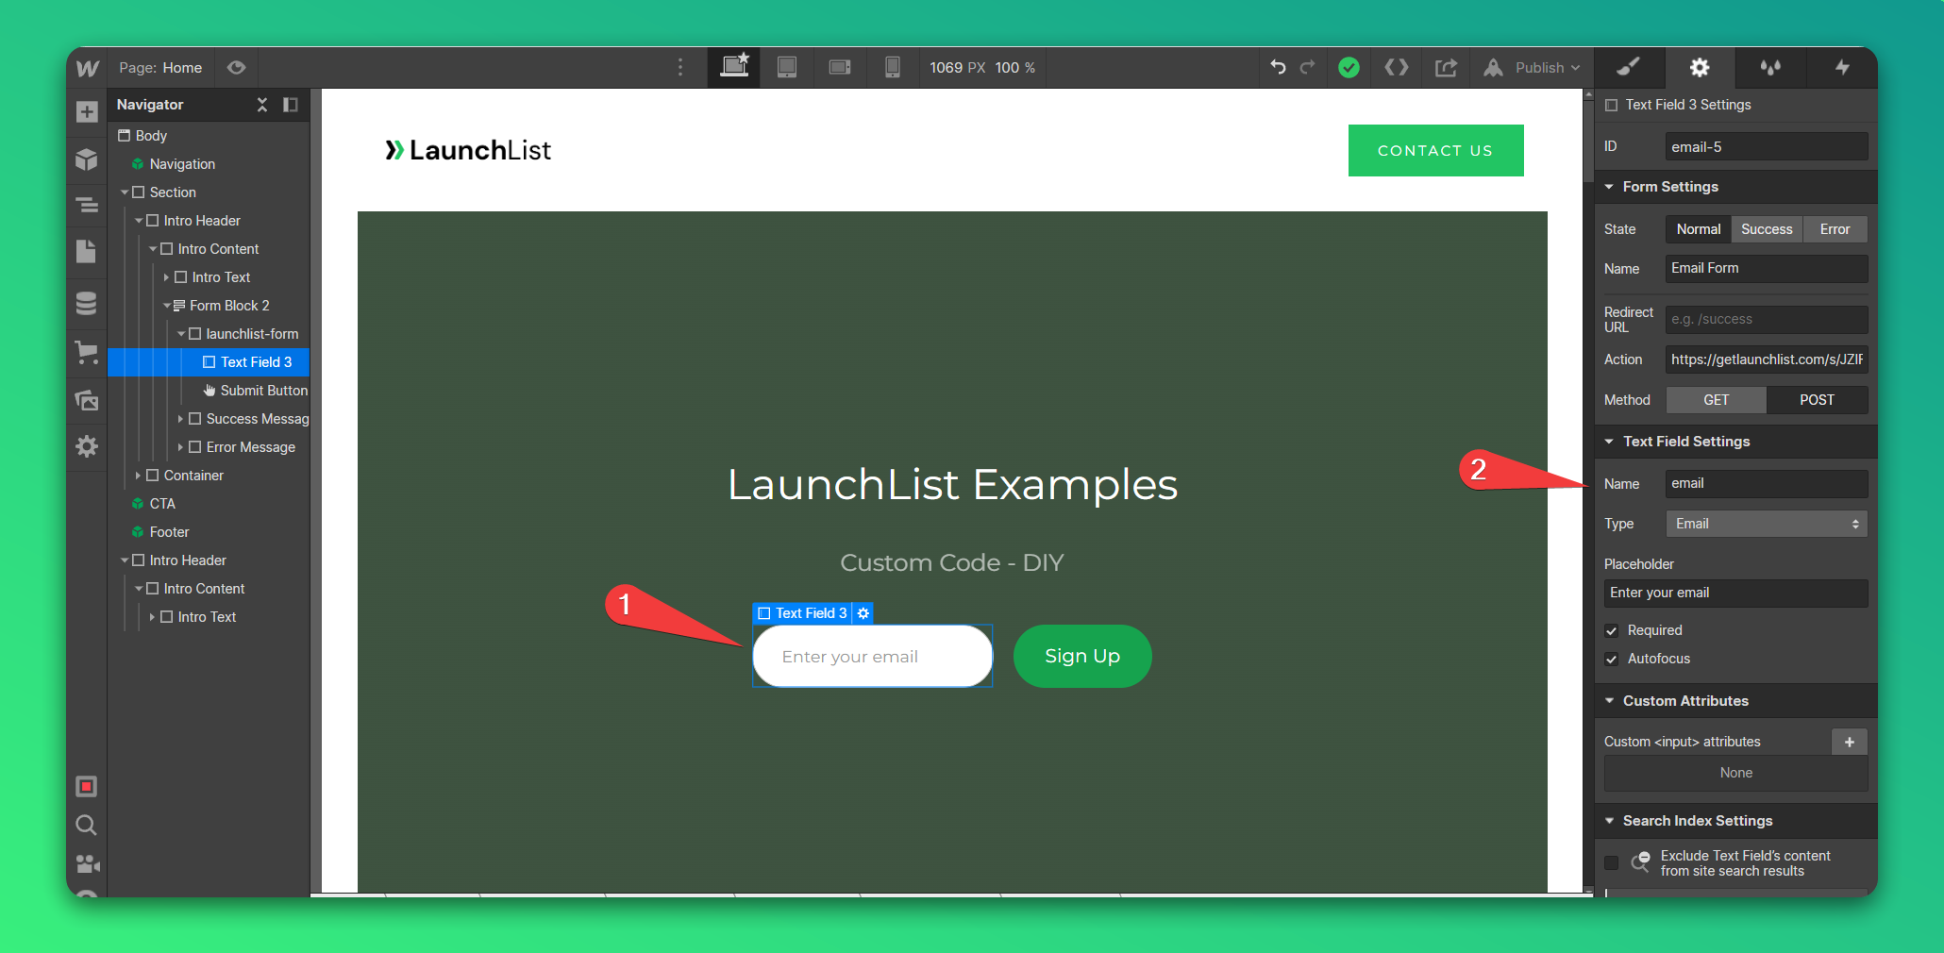Set form state to Error
Viewport: 1944px width, 953px height.
click(x=1835, y=229)
